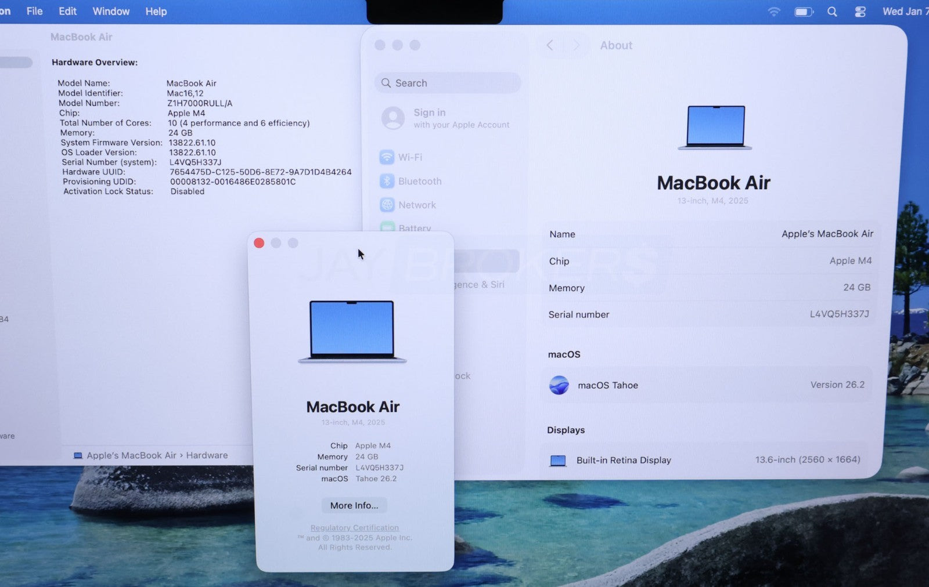Click the Built-in Retina Display icon
929x587 pixels.
tap(558, 461)
